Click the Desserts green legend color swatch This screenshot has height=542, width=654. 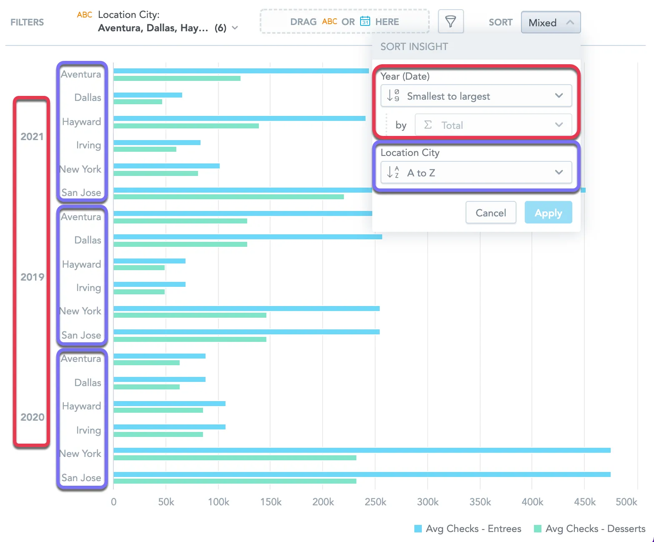(538, 529)
